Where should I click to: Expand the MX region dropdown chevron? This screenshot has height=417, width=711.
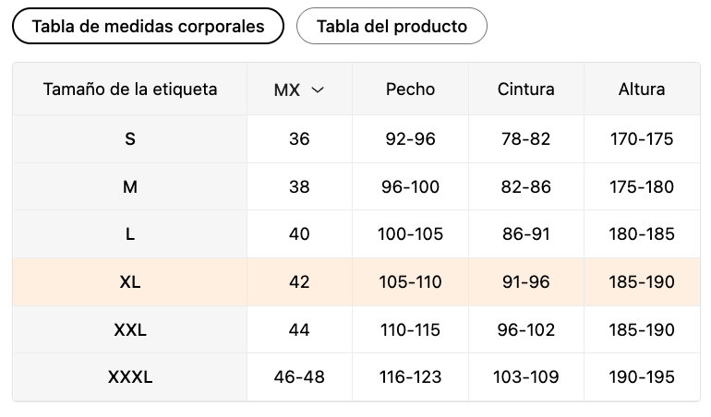point(319,89)
